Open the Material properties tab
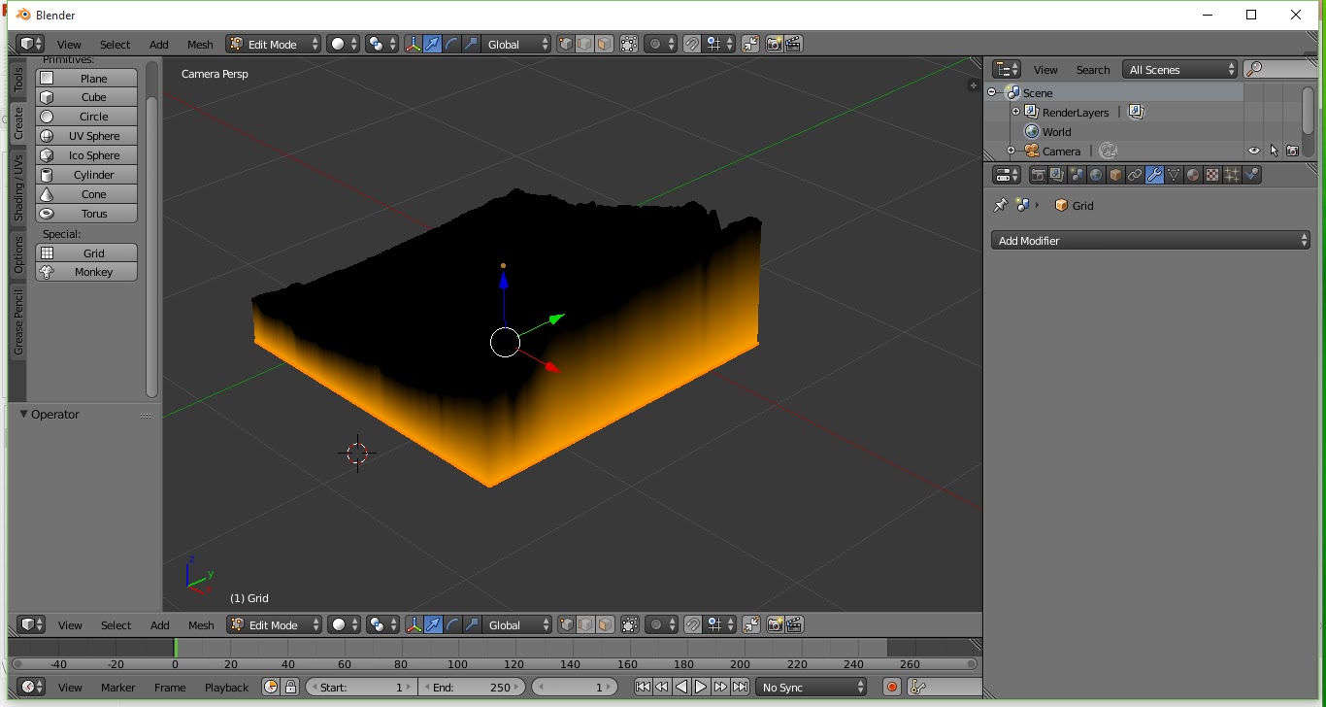 click(1193, 175)
